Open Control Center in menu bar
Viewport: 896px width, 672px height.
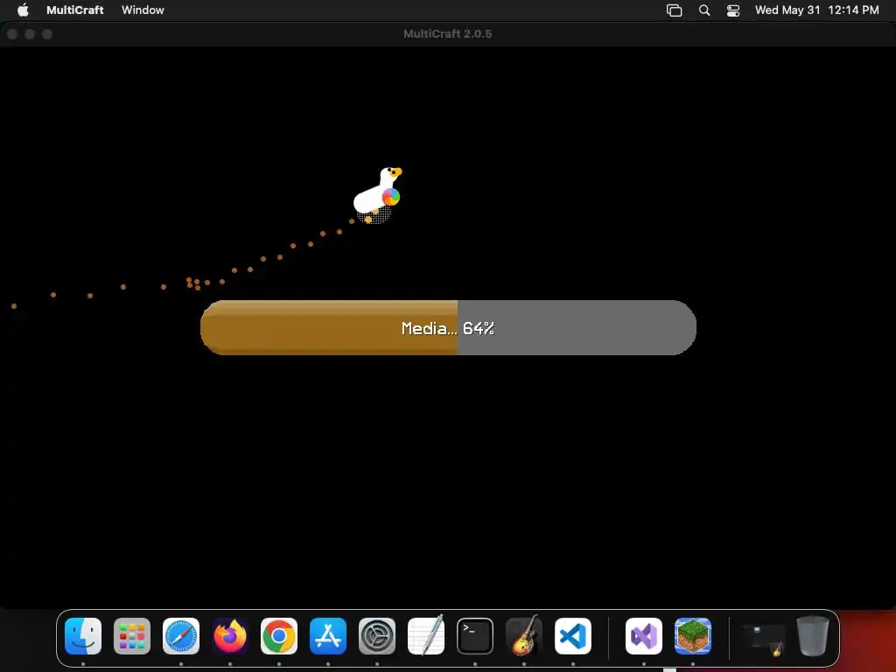(x=733, y=10)
